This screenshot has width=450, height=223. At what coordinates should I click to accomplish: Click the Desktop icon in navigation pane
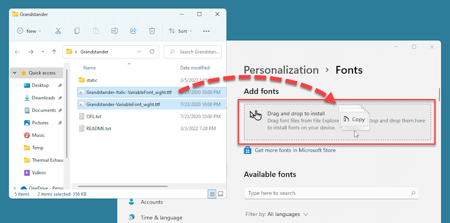tap(27, 85)
